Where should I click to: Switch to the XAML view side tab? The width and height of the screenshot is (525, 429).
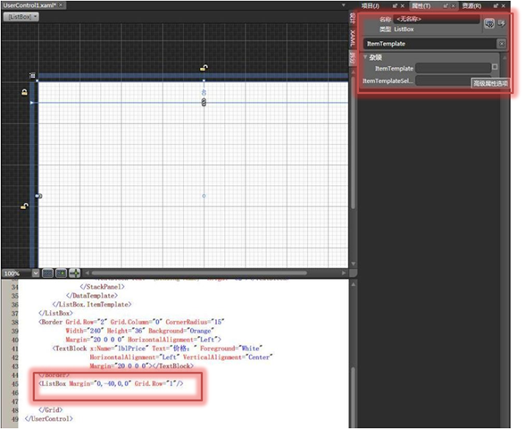click(352, 38)
